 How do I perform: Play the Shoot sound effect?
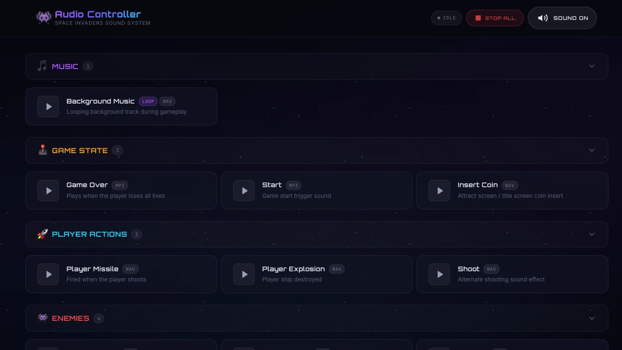click(439, 274)
